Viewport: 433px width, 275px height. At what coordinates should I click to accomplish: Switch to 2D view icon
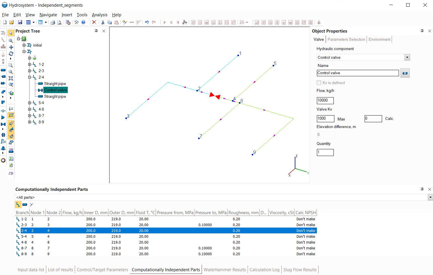11,173
